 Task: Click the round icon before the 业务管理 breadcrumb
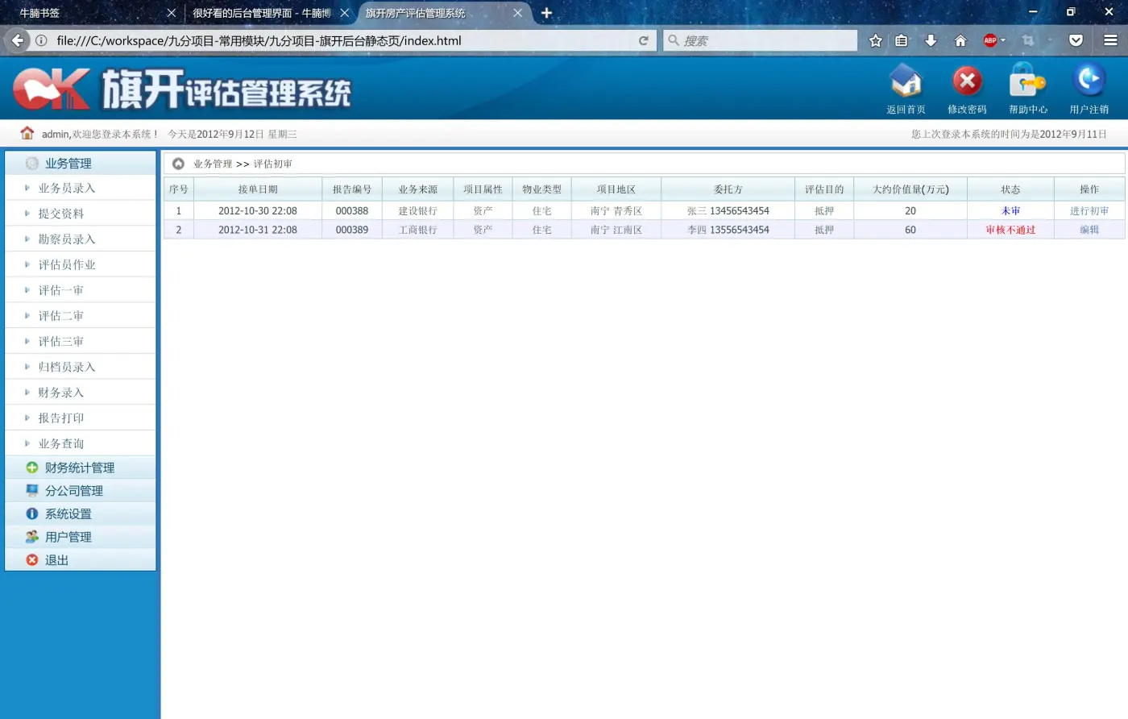click(178, 164)
